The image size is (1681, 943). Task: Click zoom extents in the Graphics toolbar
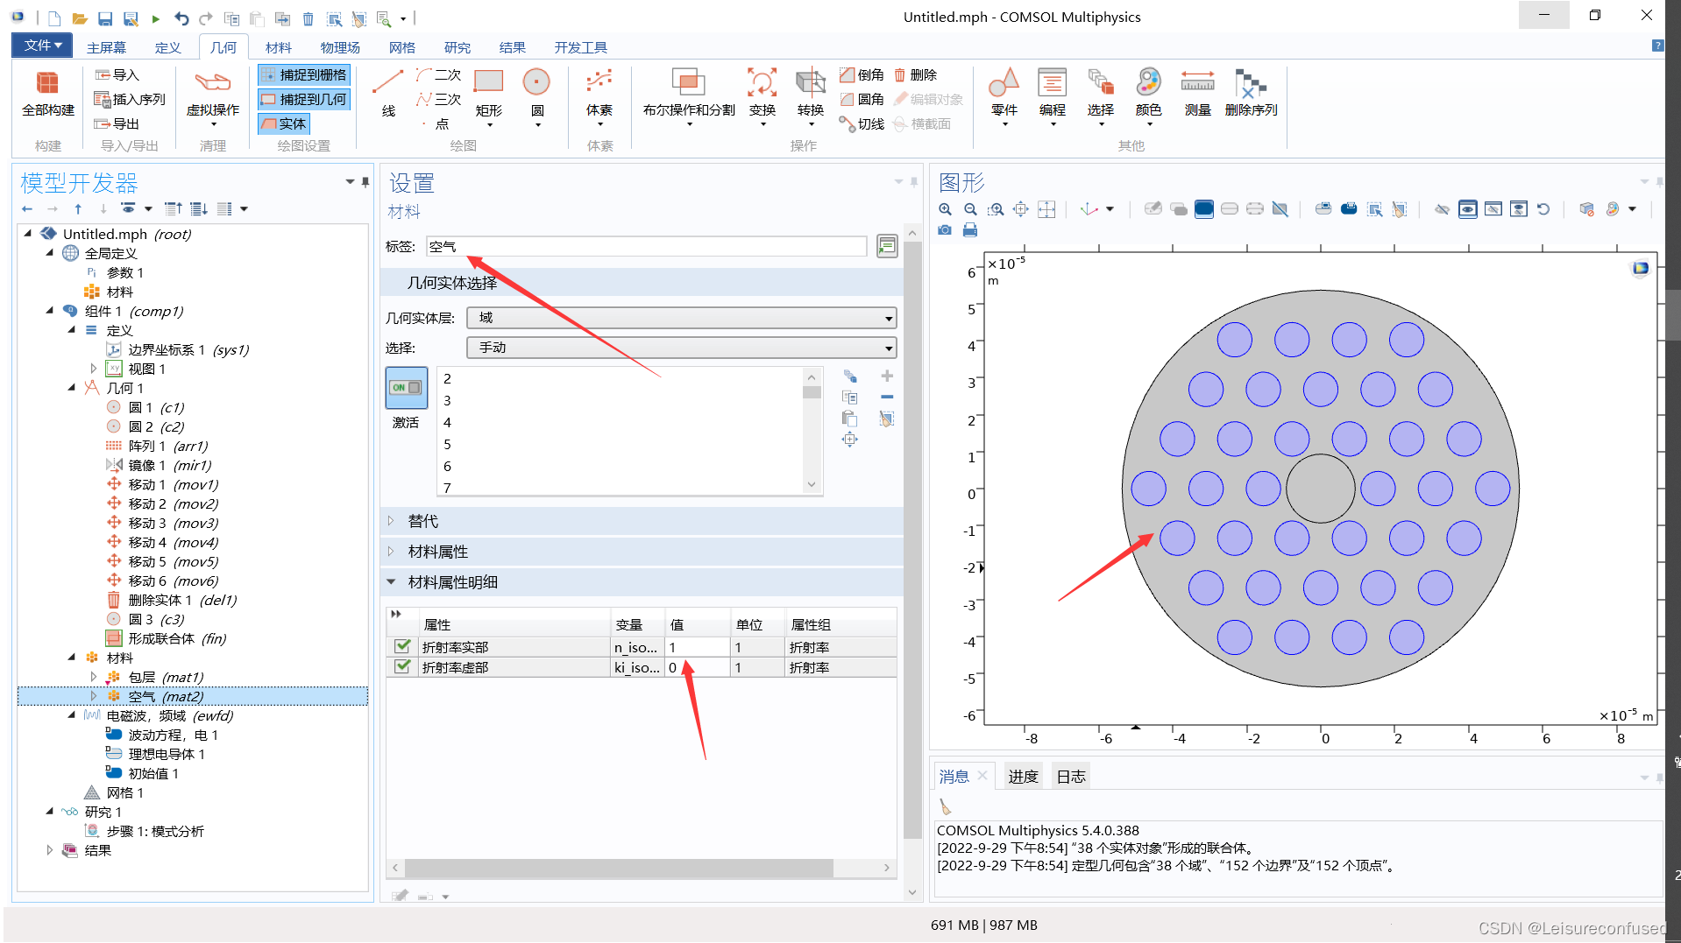1021,209
